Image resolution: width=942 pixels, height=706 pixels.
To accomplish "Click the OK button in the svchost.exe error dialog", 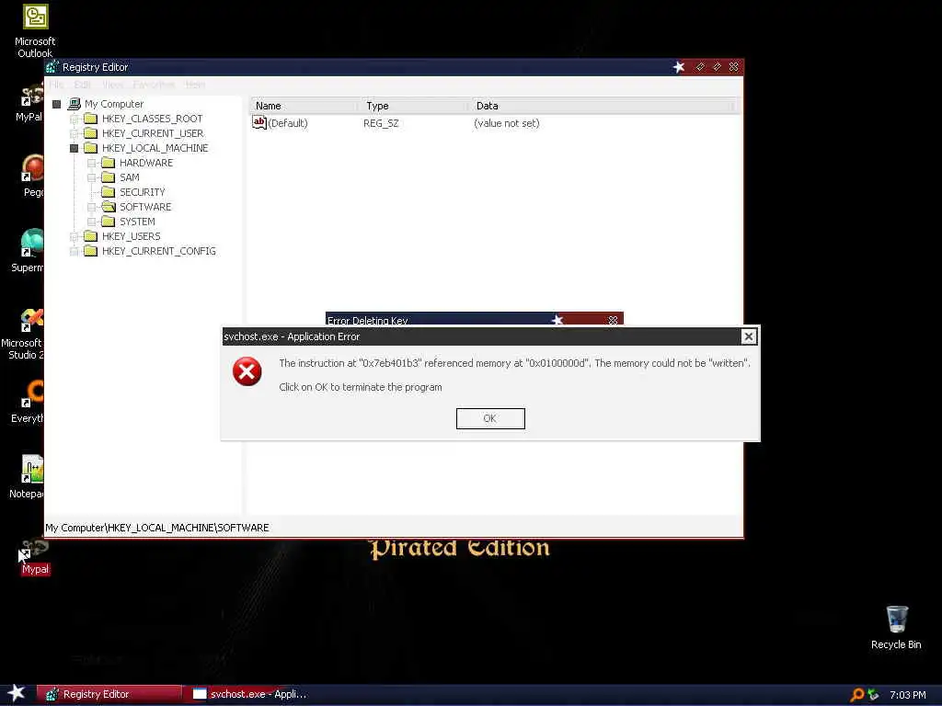I will click(x=490, y=418).
